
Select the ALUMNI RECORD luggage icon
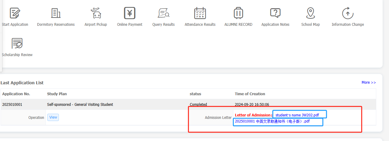coord(238,13)
